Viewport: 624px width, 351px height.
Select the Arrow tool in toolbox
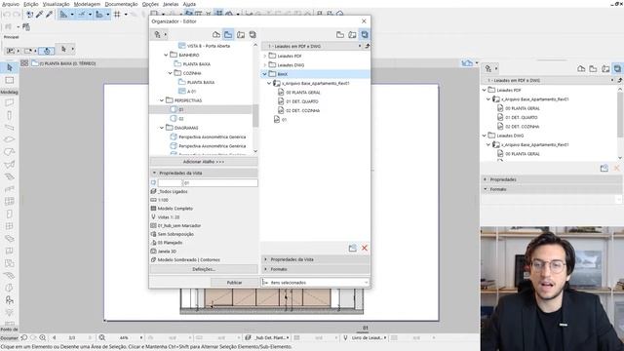pos(10,67)
